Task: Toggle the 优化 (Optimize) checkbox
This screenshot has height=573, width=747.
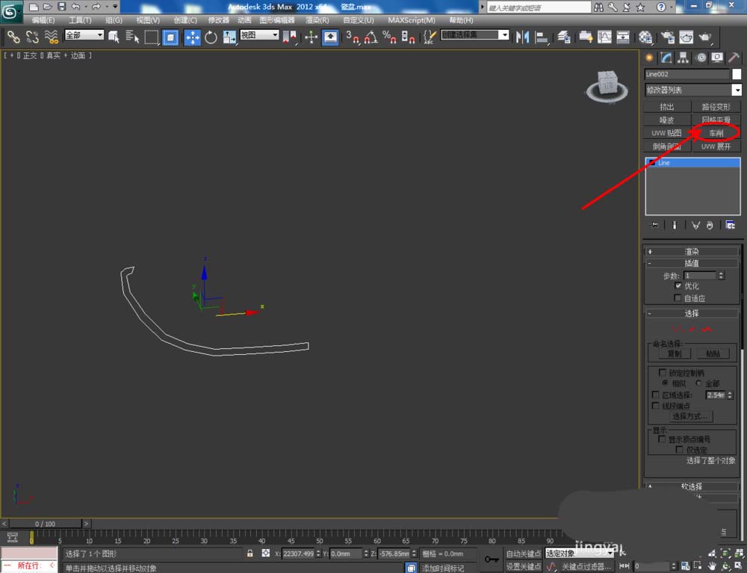Action: [678, 286]
